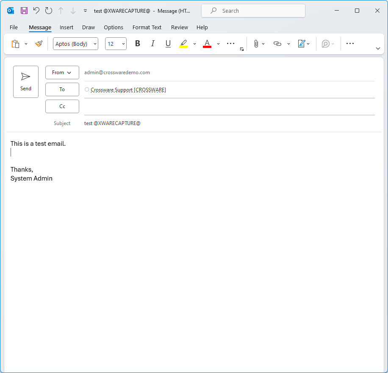Click the Signature pen icon

point(302,44)
